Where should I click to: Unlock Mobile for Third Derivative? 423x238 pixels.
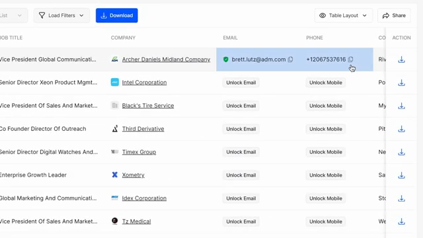[326, 129]
